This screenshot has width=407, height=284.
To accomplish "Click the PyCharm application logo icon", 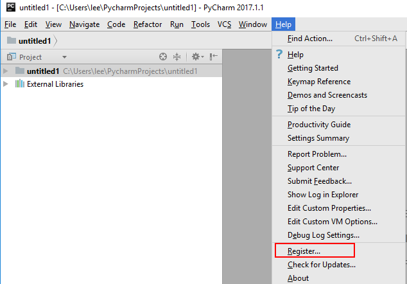I will (11, 7).
